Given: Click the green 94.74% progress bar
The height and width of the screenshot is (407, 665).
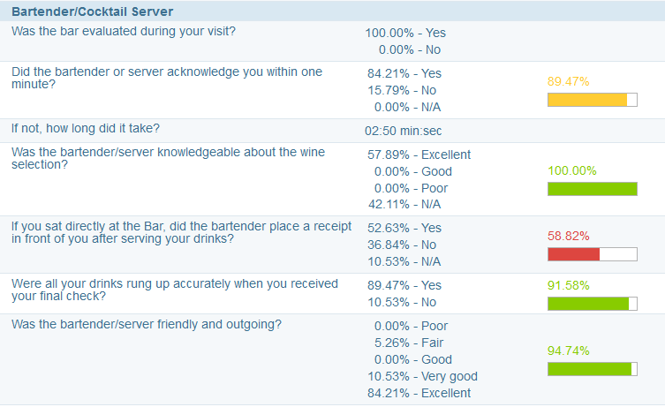Looking at the screenshot, I should click(592, 368).
